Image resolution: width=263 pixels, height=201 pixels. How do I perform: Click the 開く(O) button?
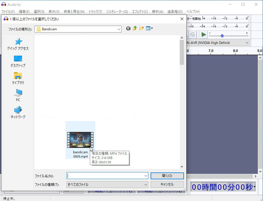[x=167, y=176]
